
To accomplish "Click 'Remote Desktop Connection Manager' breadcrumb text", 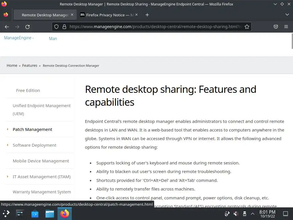I will coord(71,66).
